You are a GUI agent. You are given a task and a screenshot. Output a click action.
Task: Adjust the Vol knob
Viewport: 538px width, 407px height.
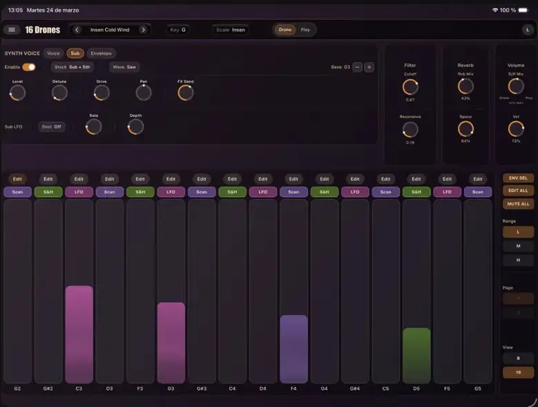[x=516, y=129]
